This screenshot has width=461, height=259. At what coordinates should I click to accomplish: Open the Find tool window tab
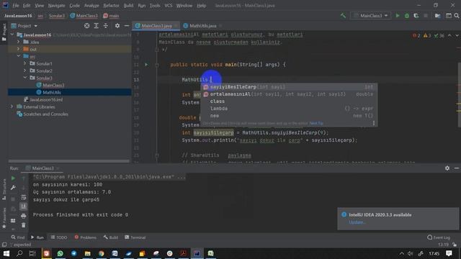point(17,237)
